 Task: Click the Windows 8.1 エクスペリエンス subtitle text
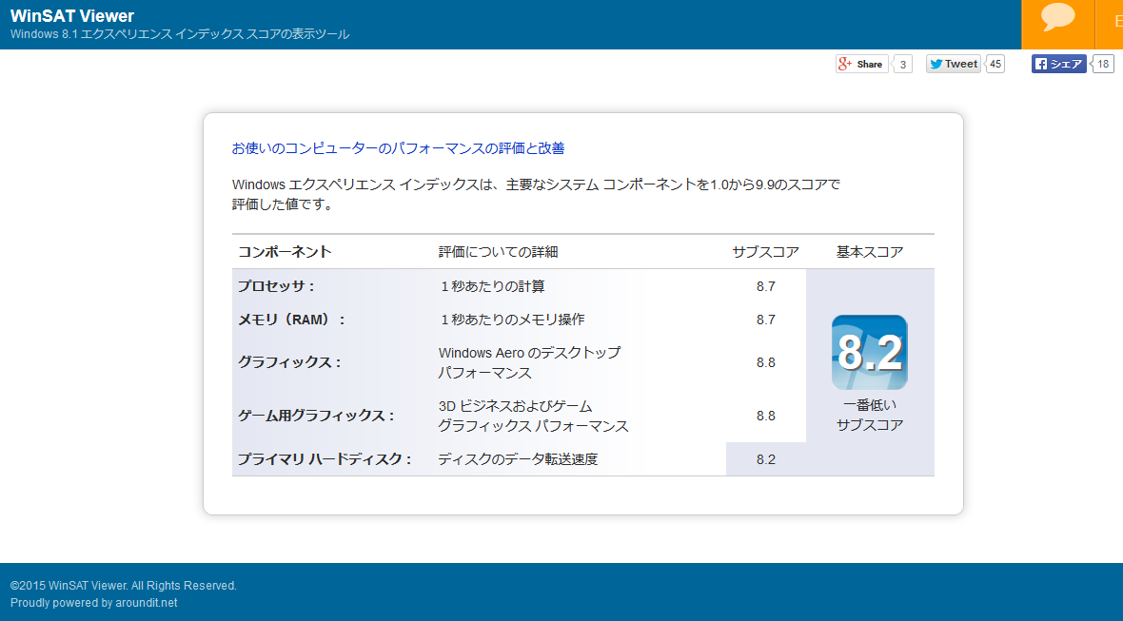tap(180, 34)
